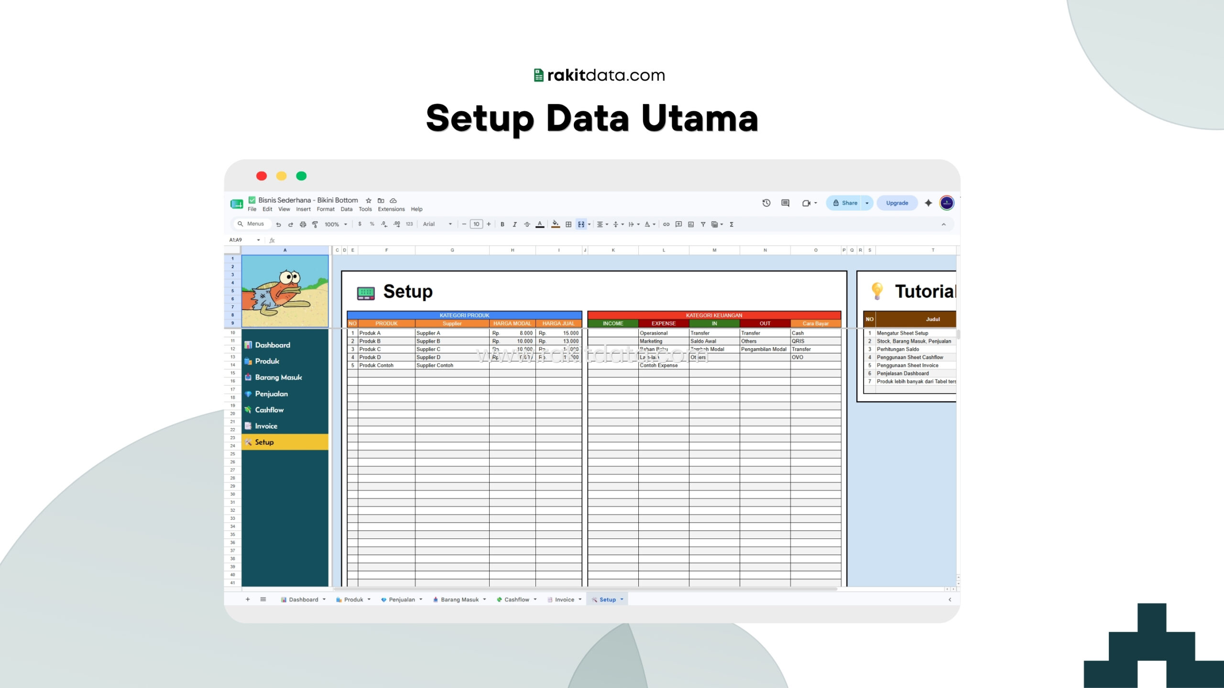
Task: Open the text color picker
Action: pyautogui.click(x=540, y=224)
